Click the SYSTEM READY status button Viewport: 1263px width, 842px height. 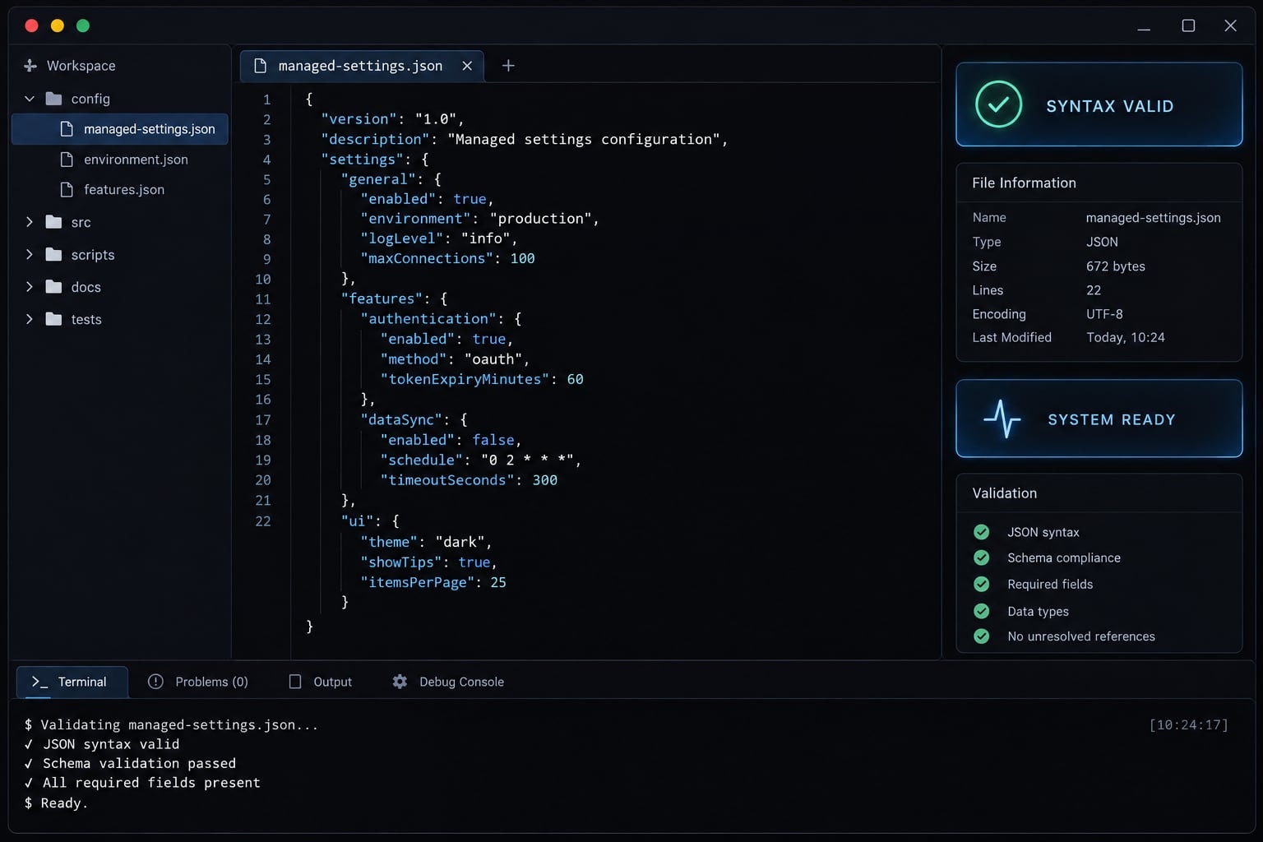1099,419
